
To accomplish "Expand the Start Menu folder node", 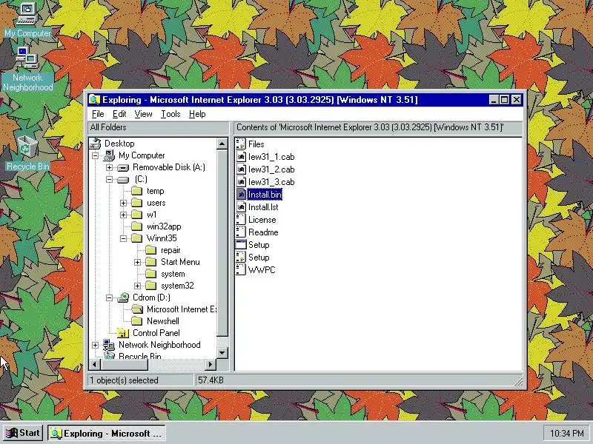I will [x=137, y=262].
